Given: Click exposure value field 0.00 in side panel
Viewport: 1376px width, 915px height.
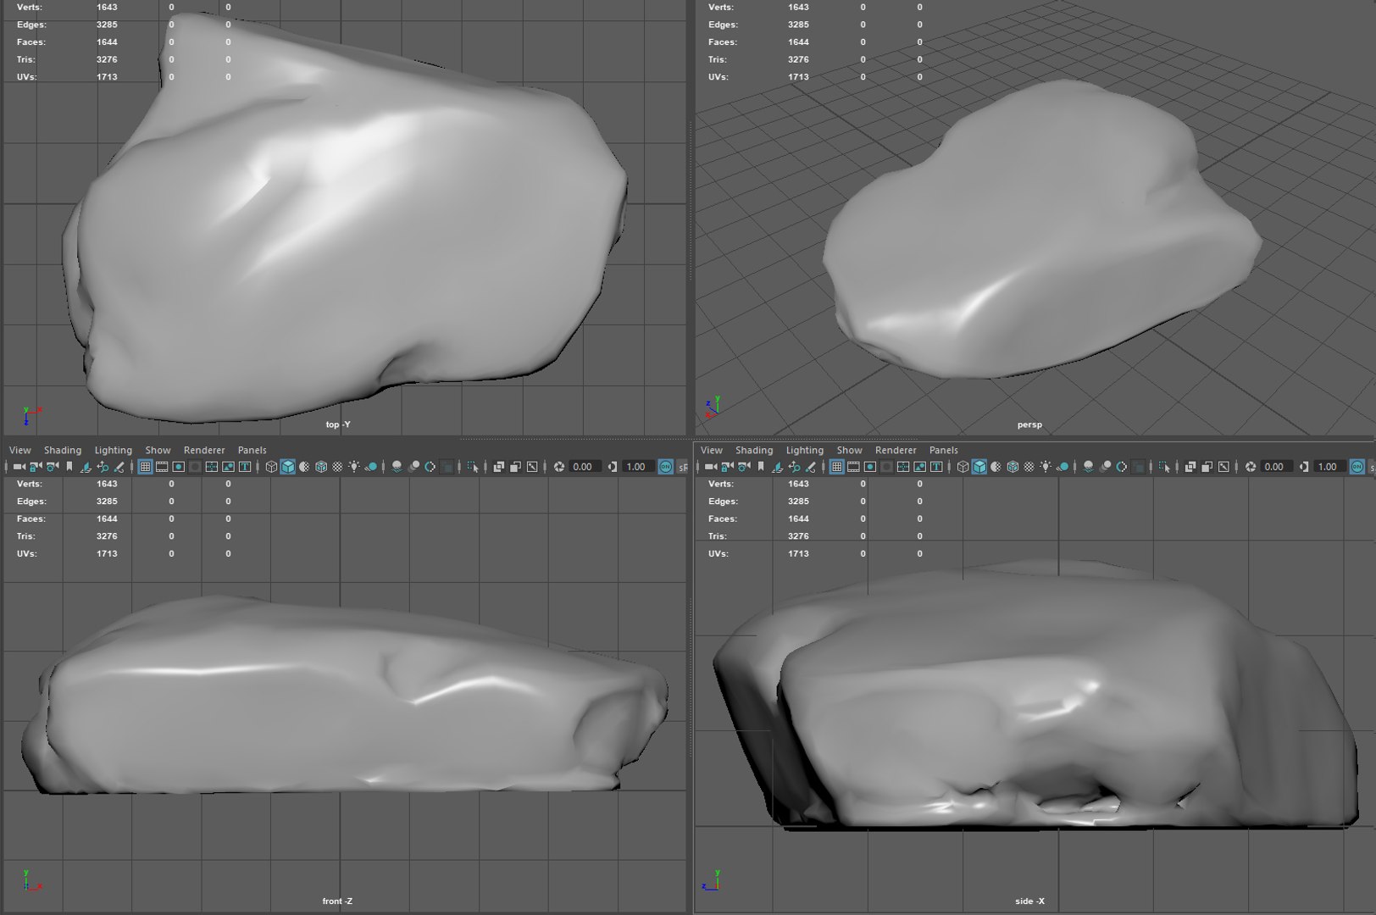Looking at the screenshot, I should pyautogui.click(x=1277, y=467).
